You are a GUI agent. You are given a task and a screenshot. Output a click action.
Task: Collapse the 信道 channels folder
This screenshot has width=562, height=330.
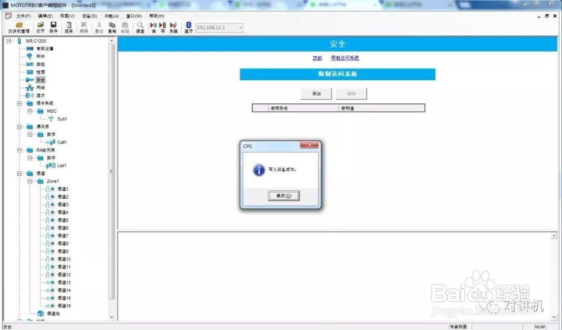click(19, 173)
